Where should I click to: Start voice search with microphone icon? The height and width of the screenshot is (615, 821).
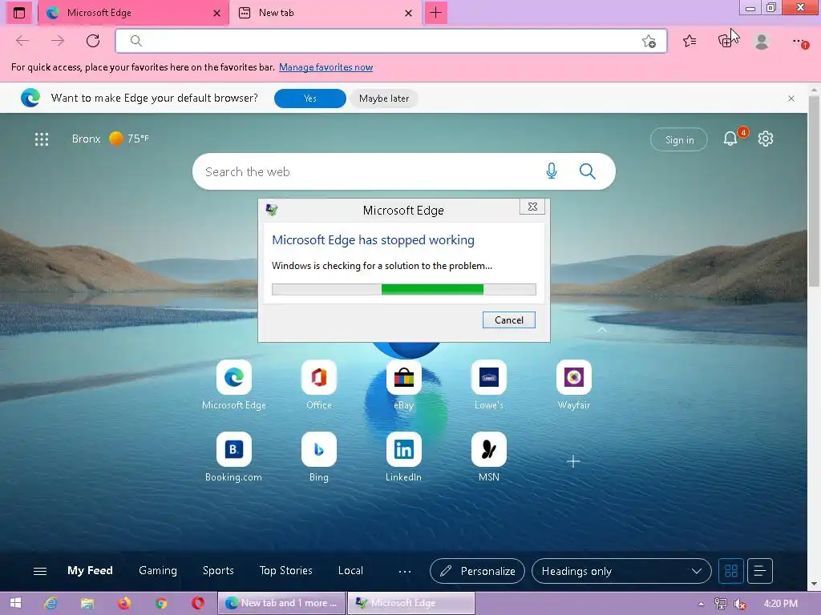(x=552, y=171)
